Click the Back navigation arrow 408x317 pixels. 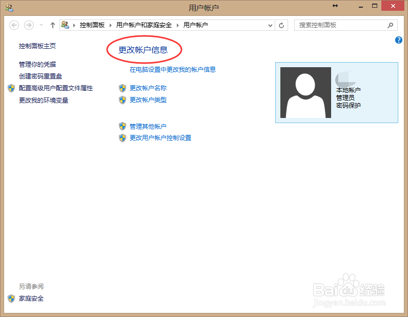[x=14, y=25]
